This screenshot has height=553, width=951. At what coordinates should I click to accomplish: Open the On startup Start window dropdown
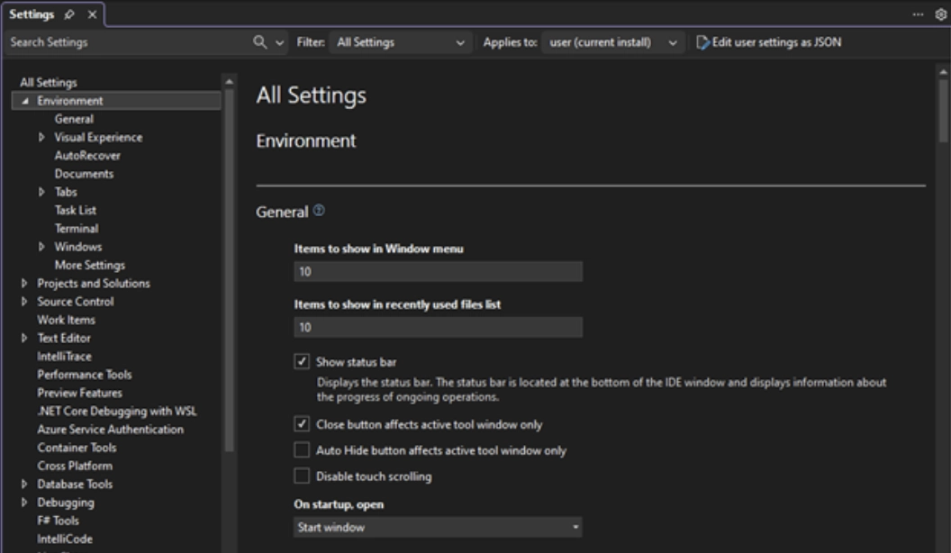click(438, 527)
